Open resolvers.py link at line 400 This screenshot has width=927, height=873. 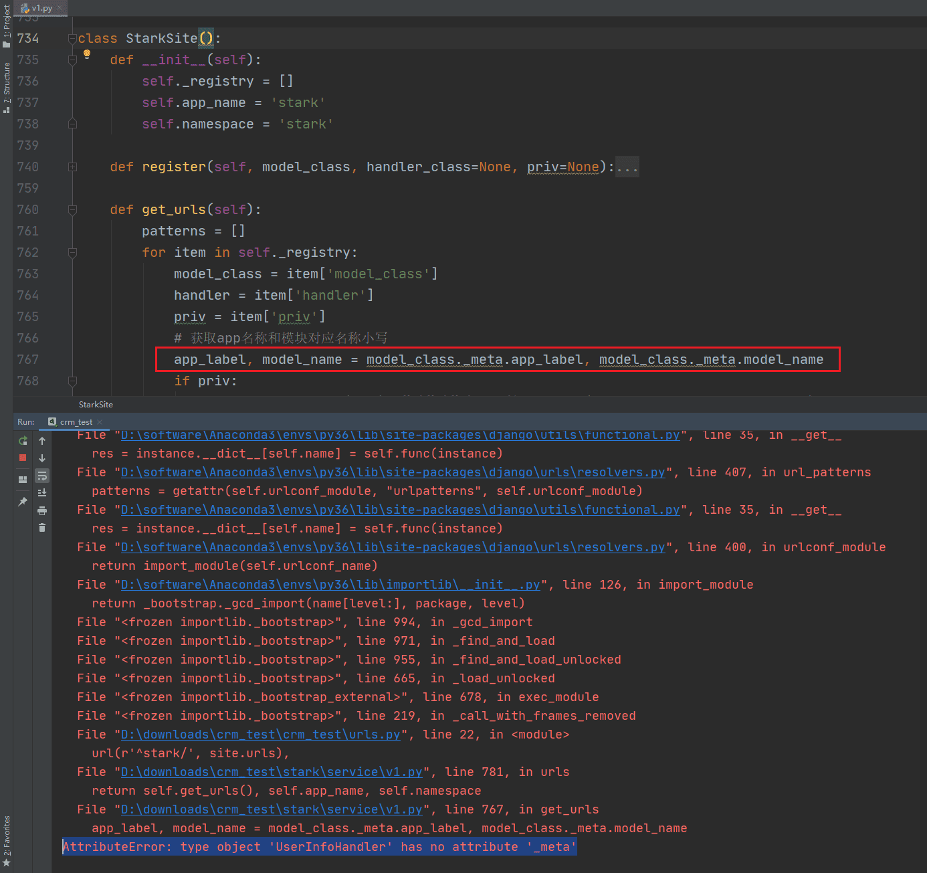pos(393,547)
